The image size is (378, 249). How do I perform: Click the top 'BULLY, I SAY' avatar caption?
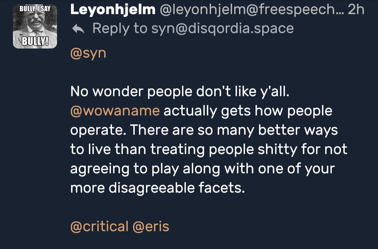pyautogui.click(x=35, y=8)
